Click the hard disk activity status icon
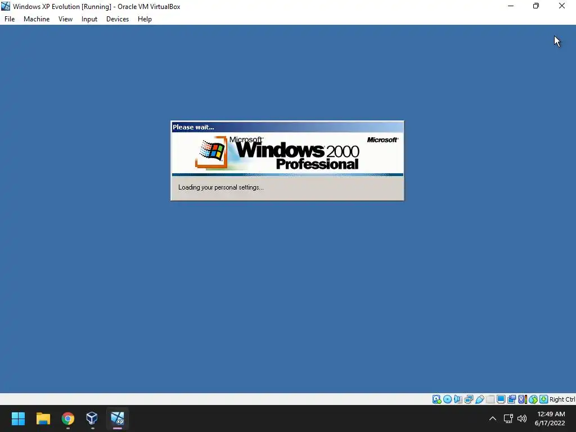This screenshot has width=576, height=432. [x=436, y=399]
